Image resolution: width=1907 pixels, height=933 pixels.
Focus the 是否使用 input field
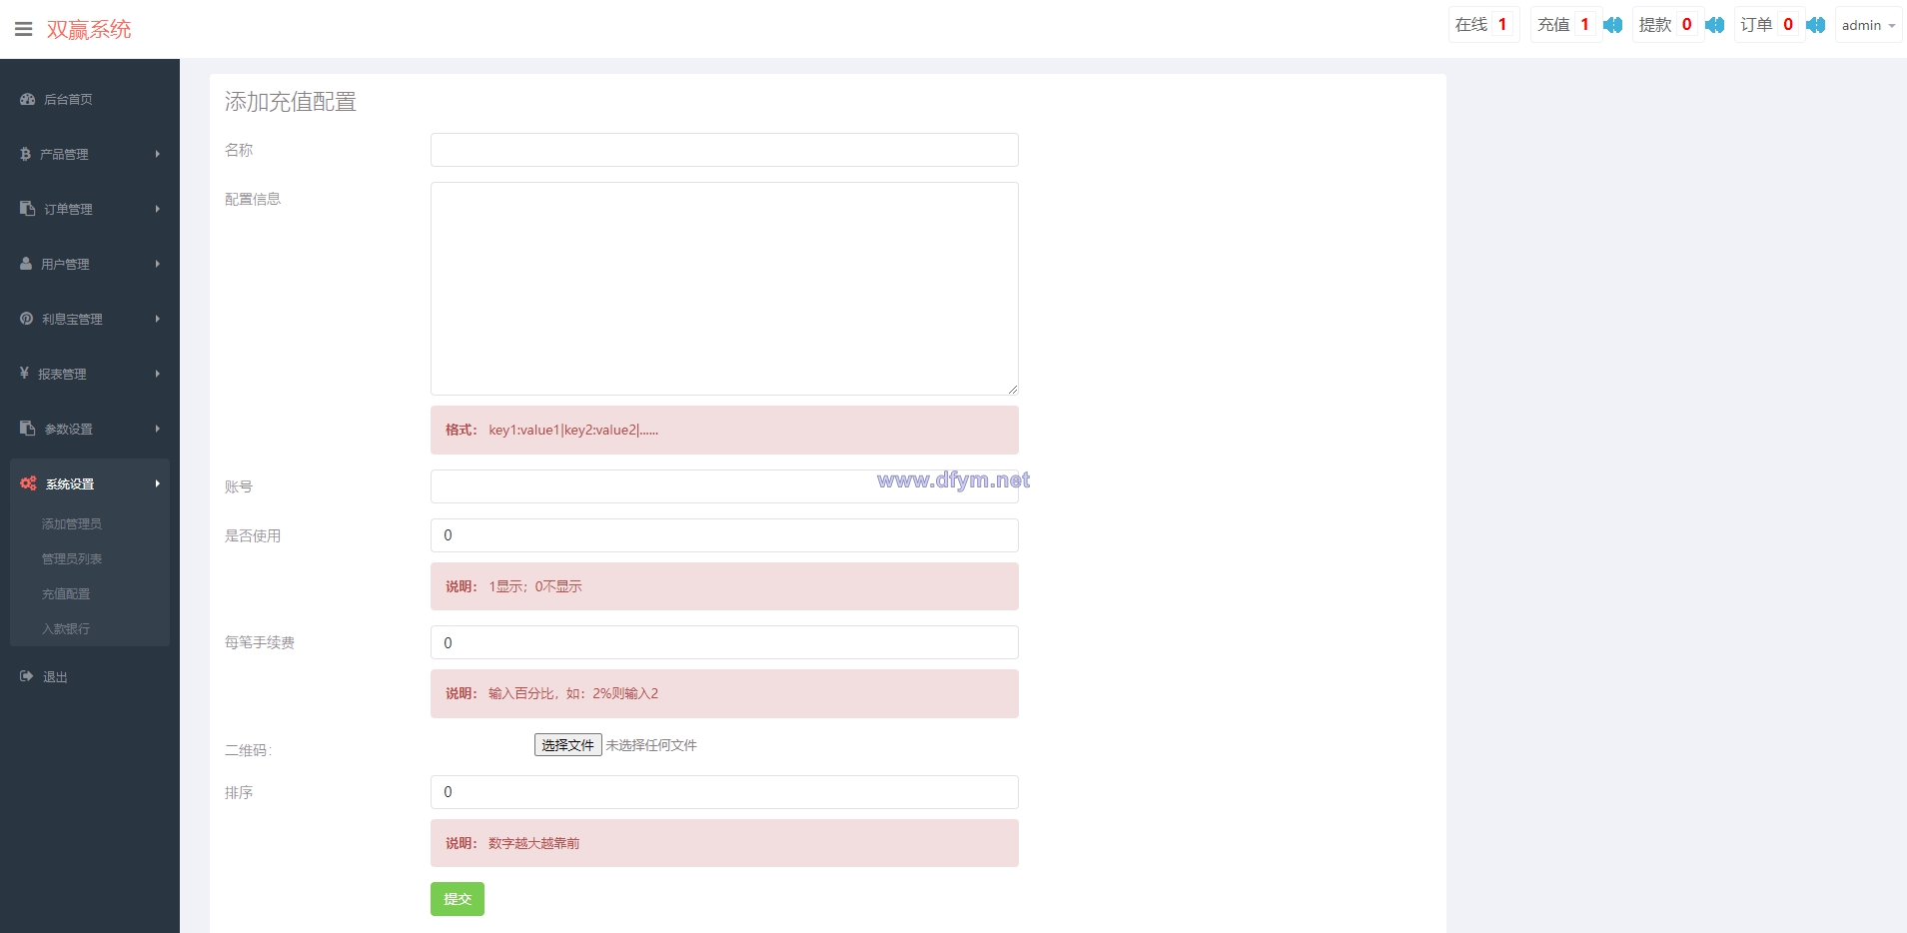pyautogui.click(x=724, y=535)
